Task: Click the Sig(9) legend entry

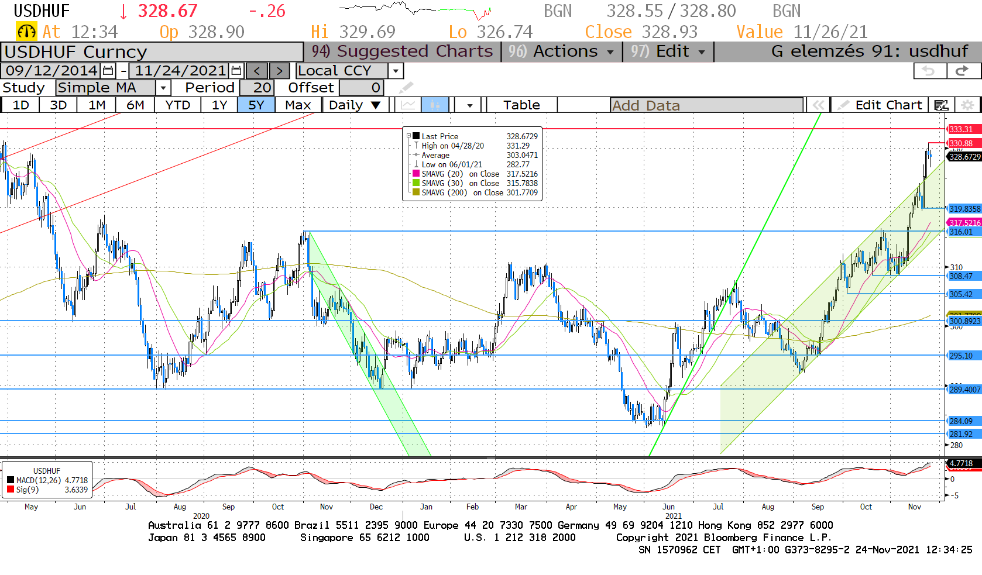Action: coord(47,490)
